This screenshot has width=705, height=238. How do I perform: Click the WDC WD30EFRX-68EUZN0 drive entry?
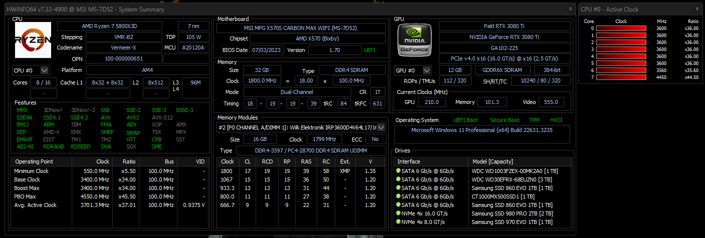pos(512,179)
